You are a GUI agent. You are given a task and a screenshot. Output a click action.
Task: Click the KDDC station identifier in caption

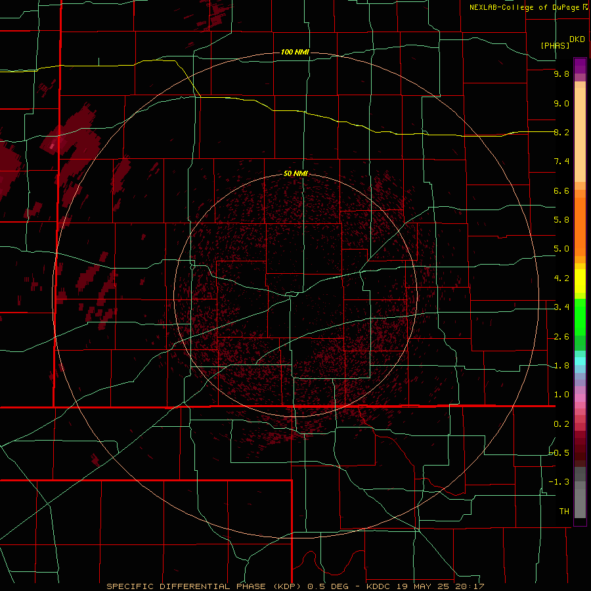[378, 586]
